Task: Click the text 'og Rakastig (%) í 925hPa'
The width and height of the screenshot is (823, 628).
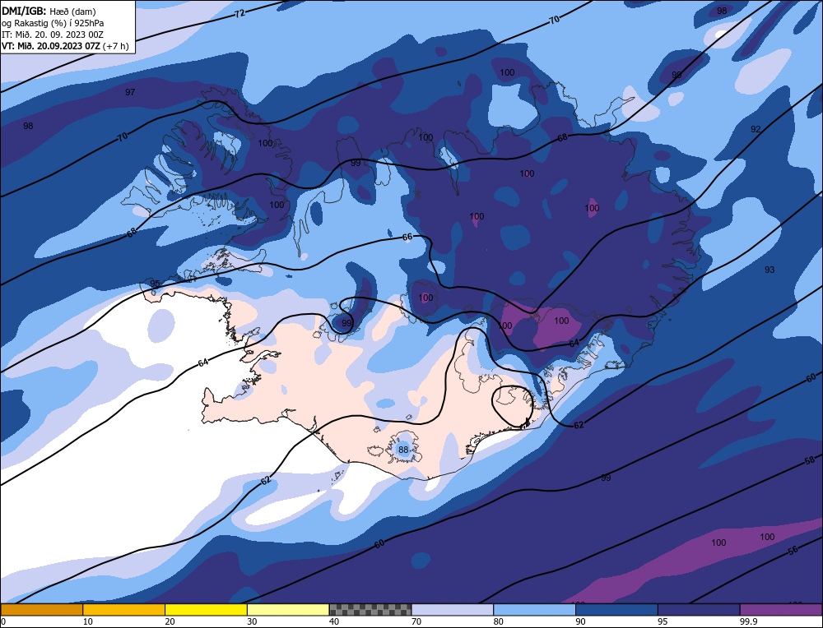Action: pyautogui.click(x=53, y=23)
